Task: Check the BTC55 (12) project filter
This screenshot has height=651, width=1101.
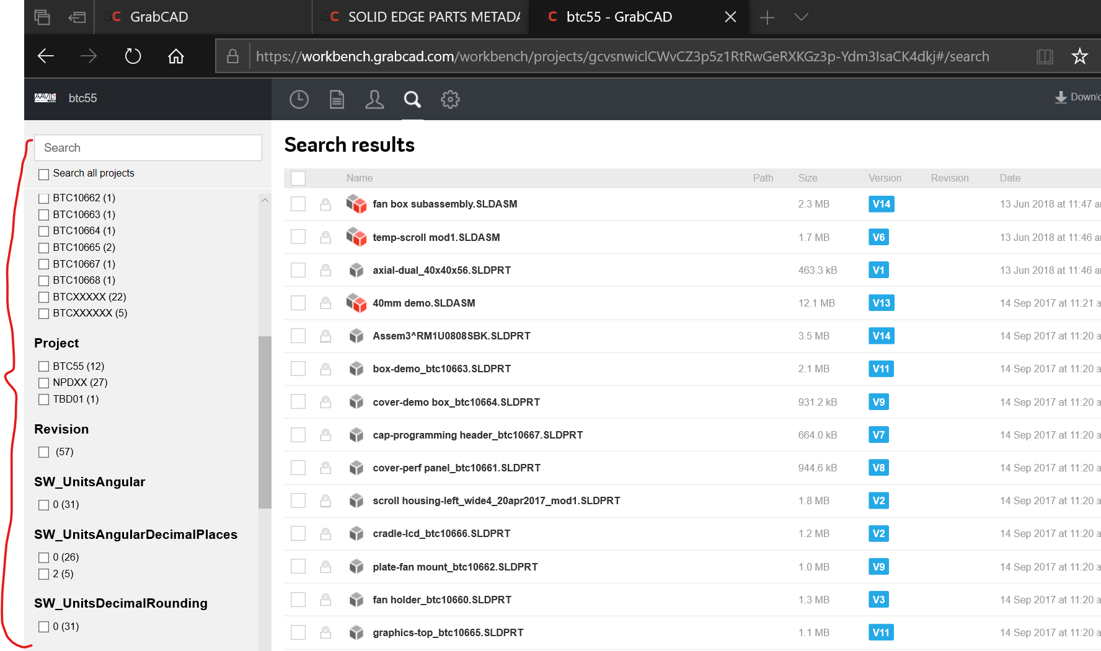Action: click(44, 367)
